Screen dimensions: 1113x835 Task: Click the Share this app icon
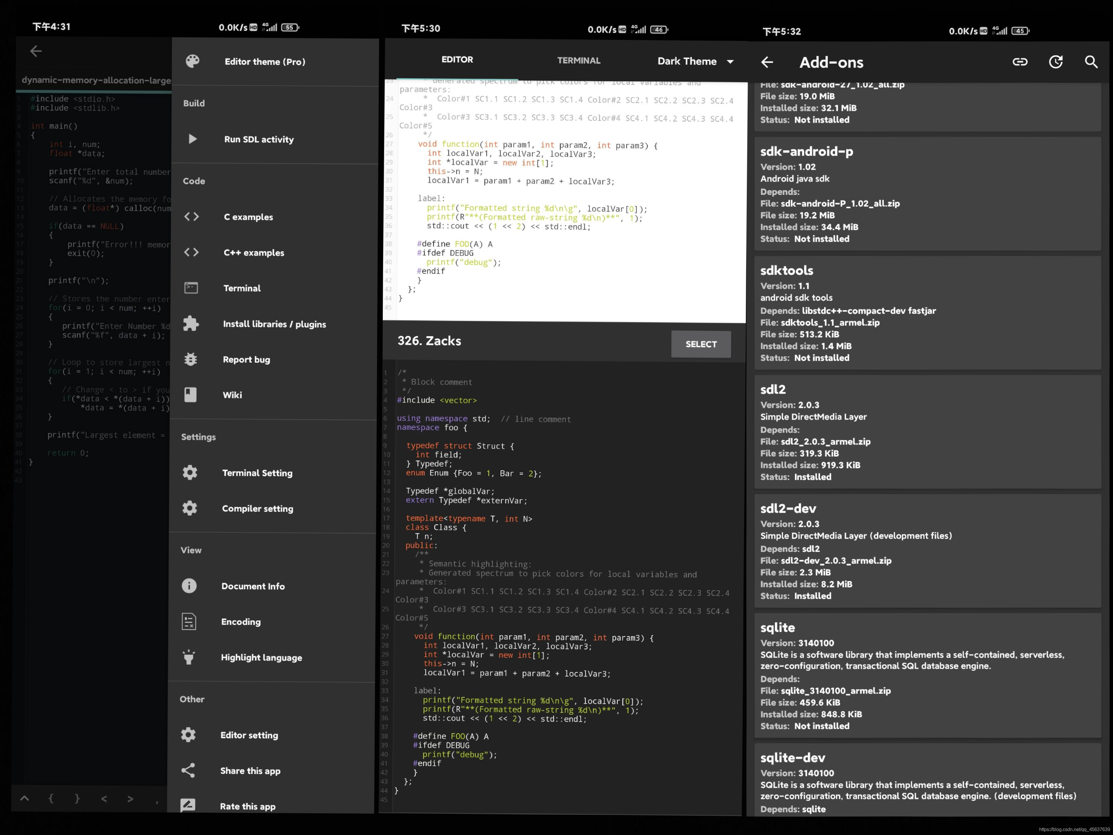(x=188, y=770)
